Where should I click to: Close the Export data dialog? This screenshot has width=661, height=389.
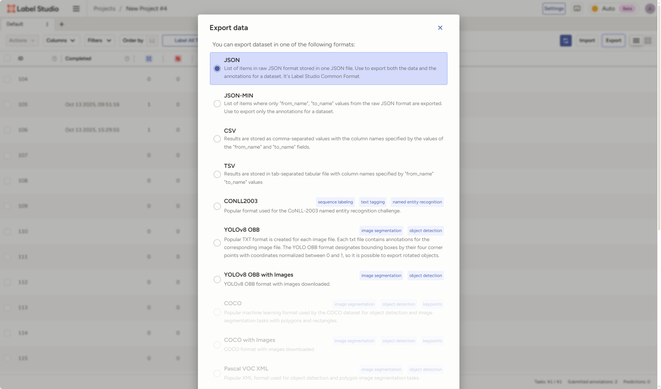(440, 28)
